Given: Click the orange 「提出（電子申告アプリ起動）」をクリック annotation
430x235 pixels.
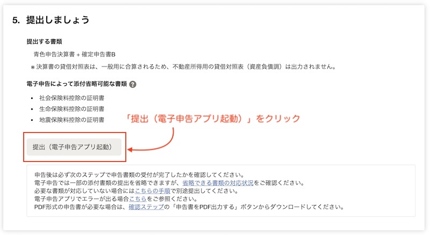Looking at the screenshot, I should tap(212, 119).
